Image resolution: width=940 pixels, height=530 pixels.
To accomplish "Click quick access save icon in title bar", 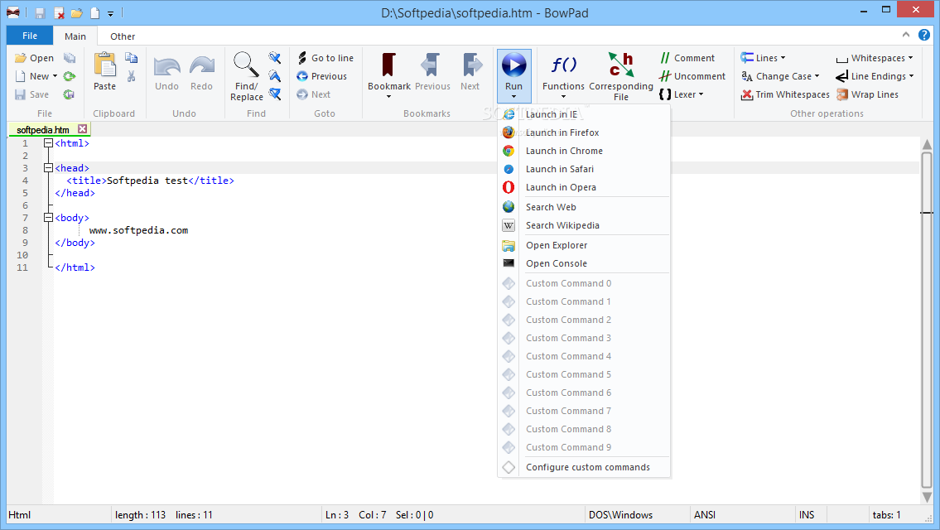I will 40,12.
